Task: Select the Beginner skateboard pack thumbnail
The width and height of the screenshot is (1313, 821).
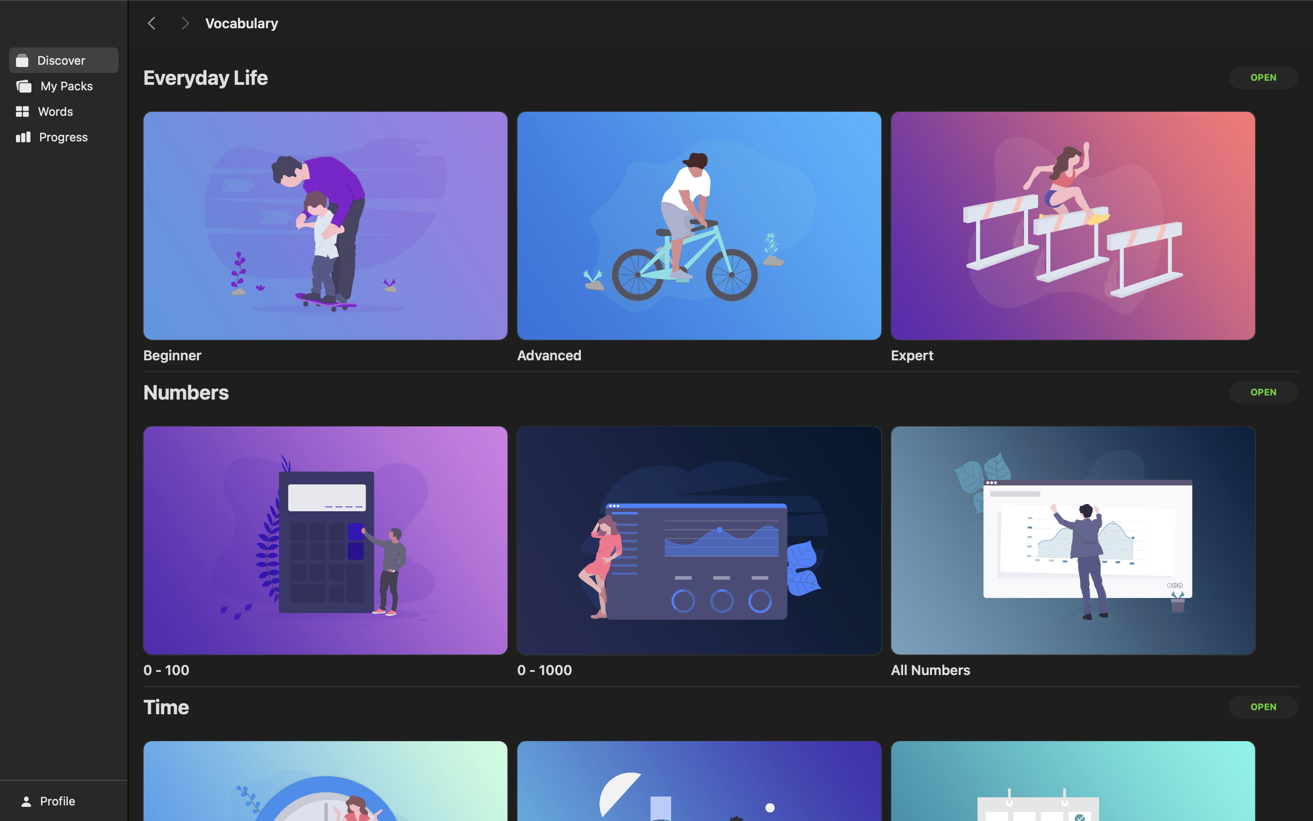Action: (x=326, y=226)
